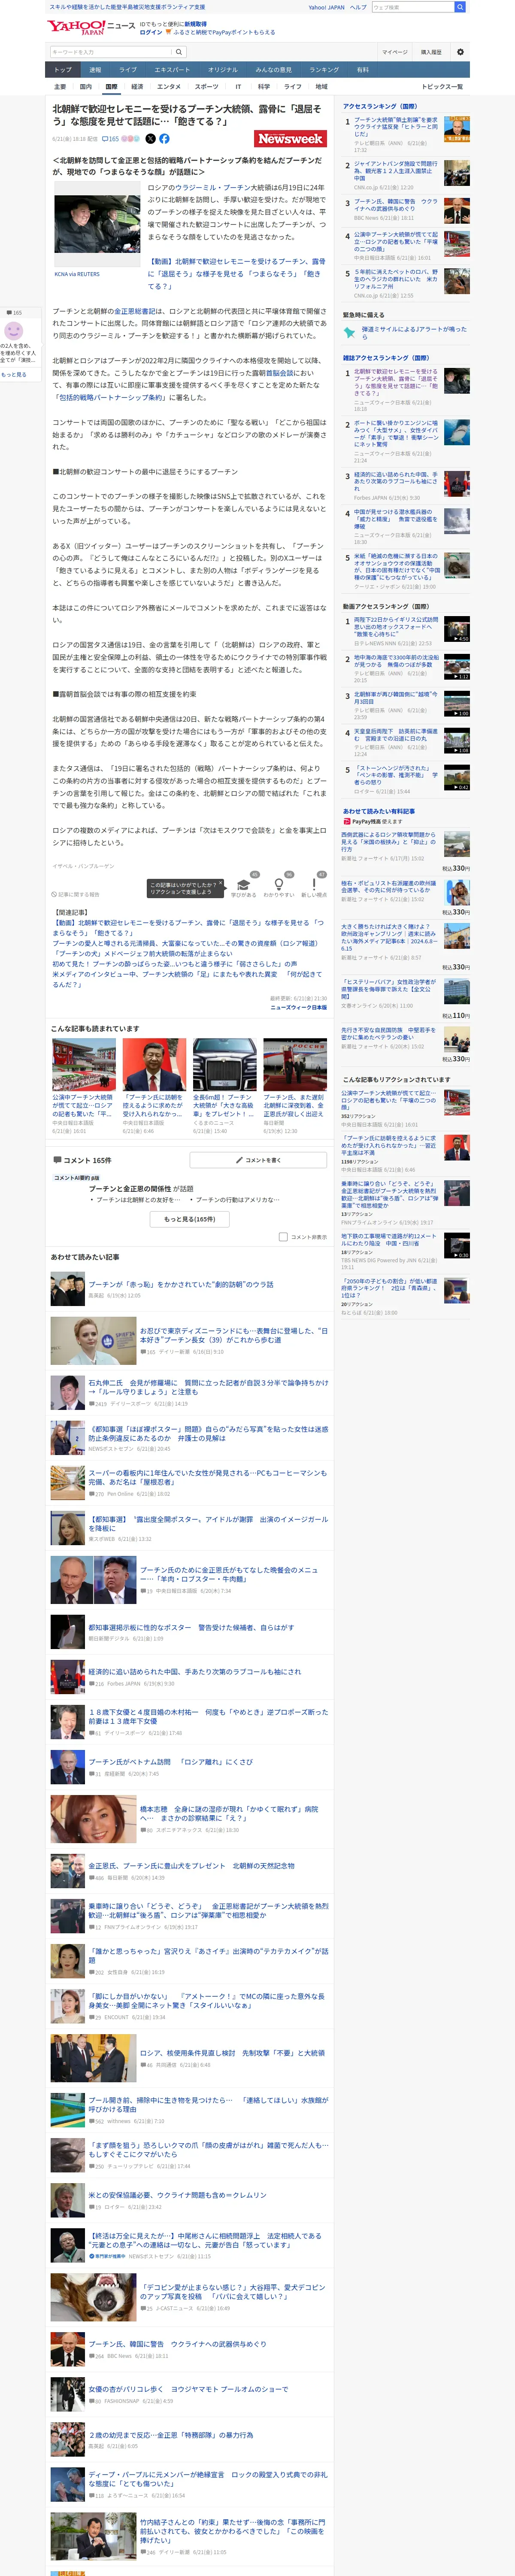
Task: Open the 速報 navigation tab
Action: coord(95,70)
